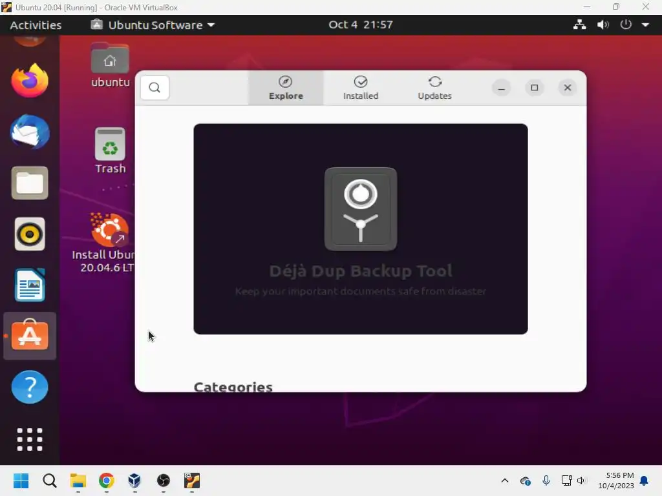Image resolution: width=662 pixels, height=496 pixels.
Task: Show Applications grid in the dock
Action: [30, 439]
